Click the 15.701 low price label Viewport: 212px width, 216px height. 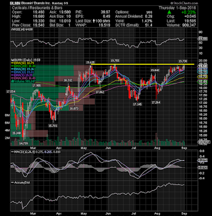tap(53, 126)
